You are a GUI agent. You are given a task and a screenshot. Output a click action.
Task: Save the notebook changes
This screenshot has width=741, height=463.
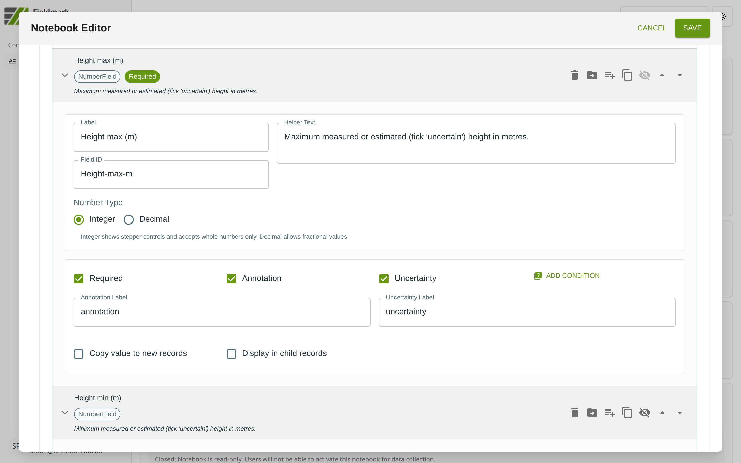click(692, 28)
